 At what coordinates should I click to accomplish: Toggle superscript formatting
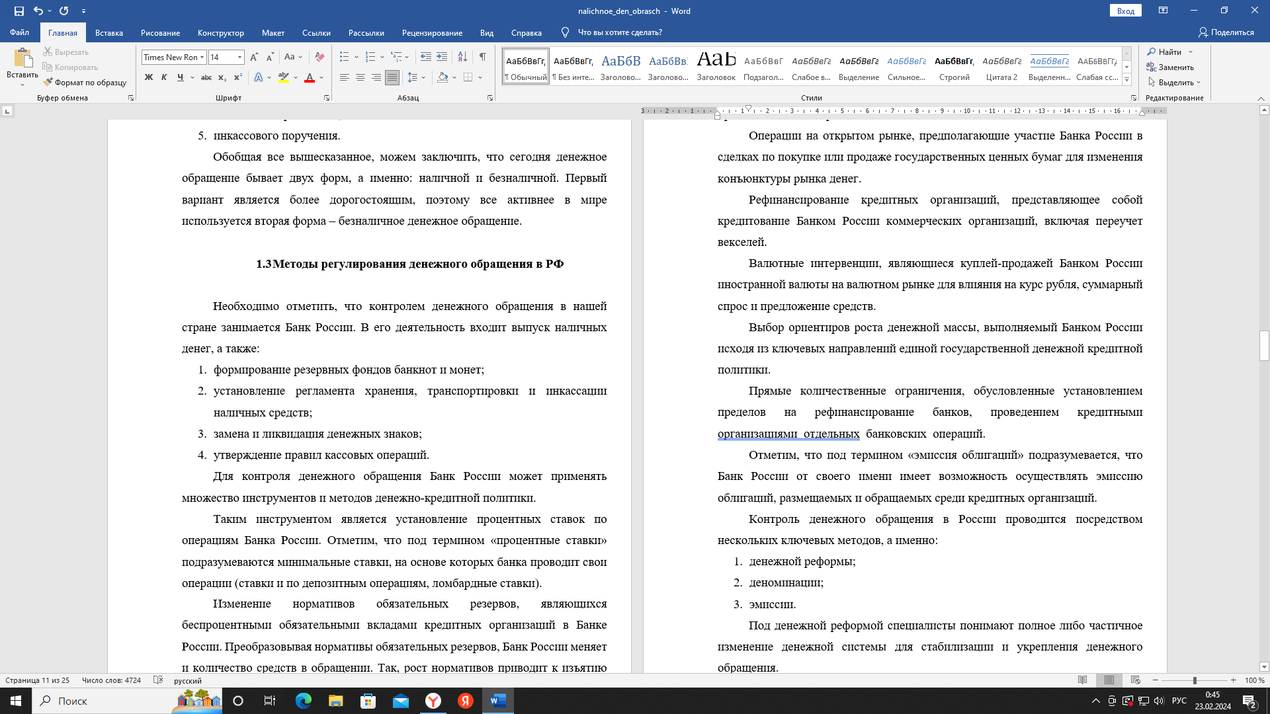[238, 77]
